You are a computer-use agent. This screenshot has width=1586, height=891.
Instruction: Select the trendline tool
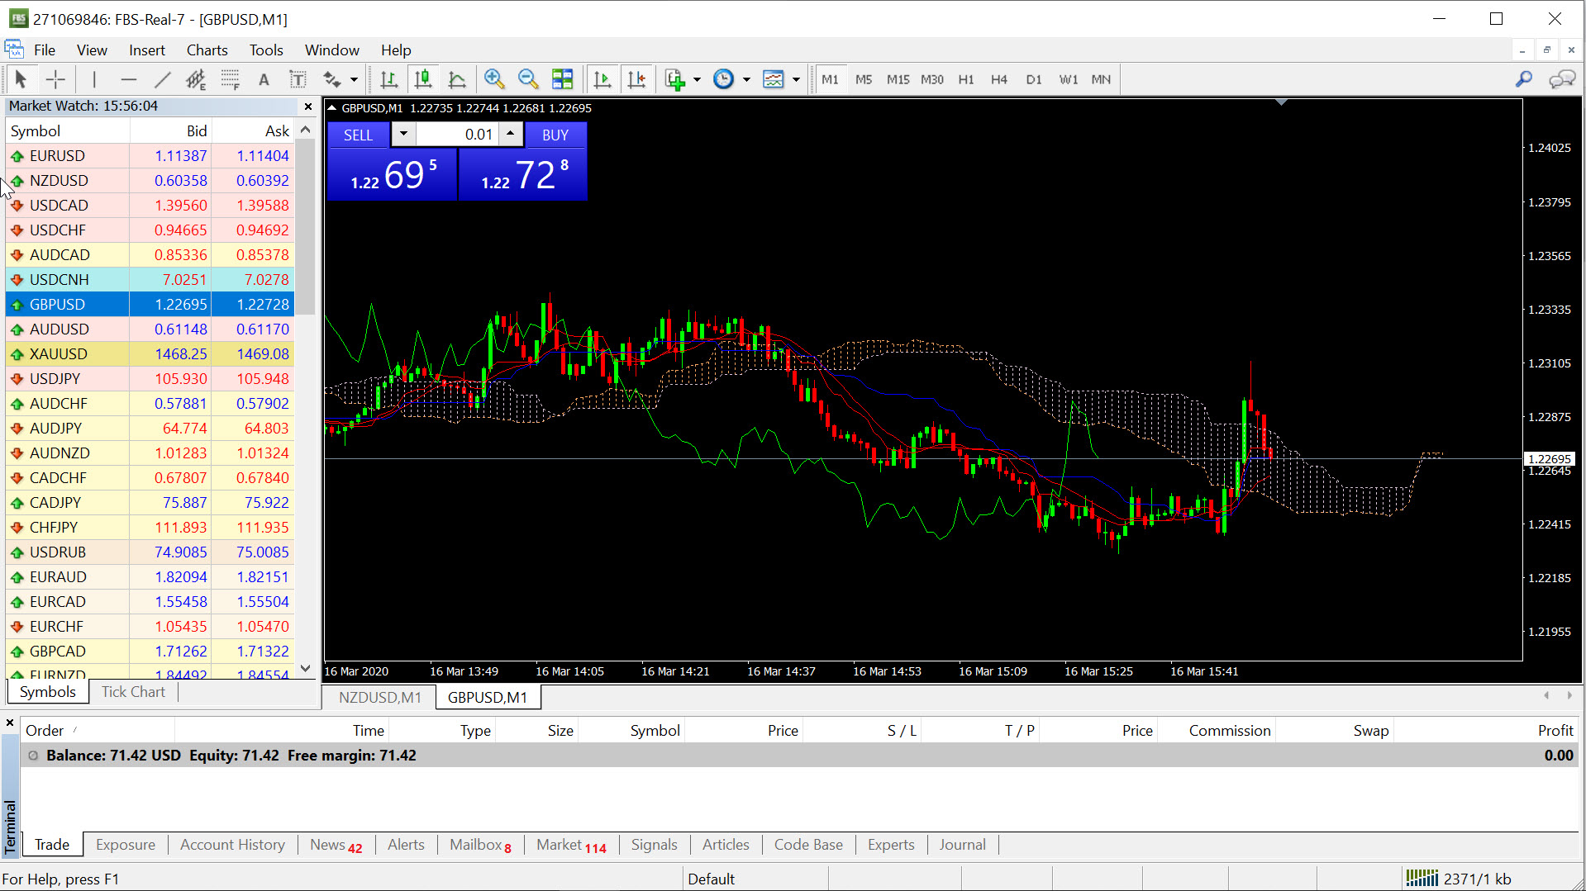[x=162, y=79]
